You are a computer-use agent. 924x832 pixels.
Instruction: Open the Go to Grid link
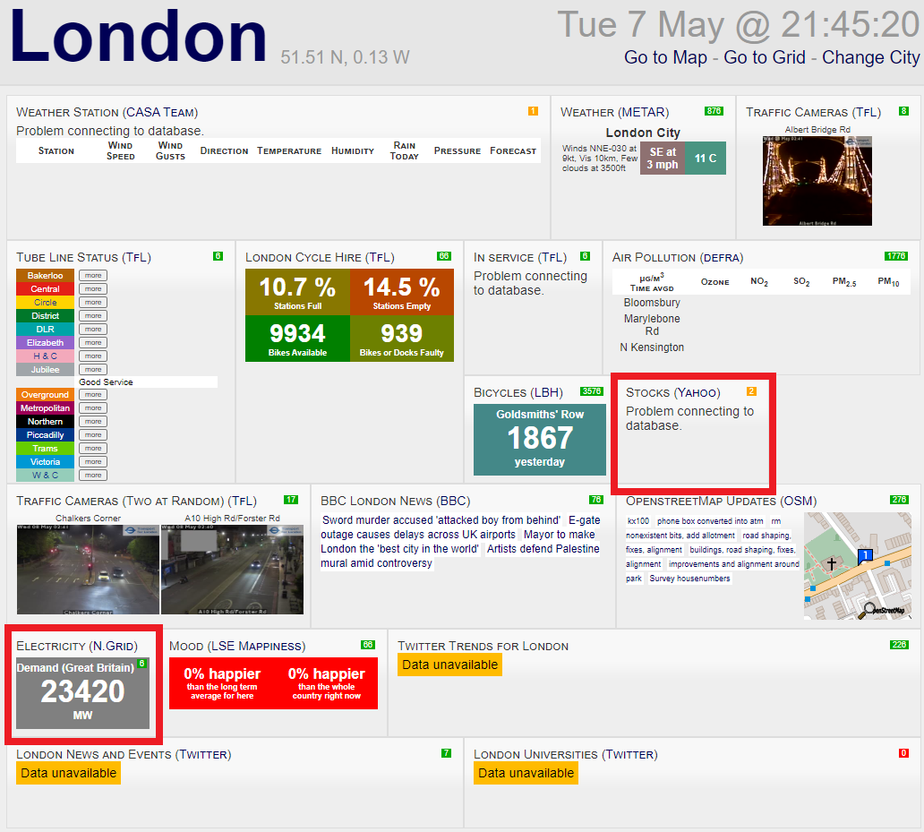765,57
